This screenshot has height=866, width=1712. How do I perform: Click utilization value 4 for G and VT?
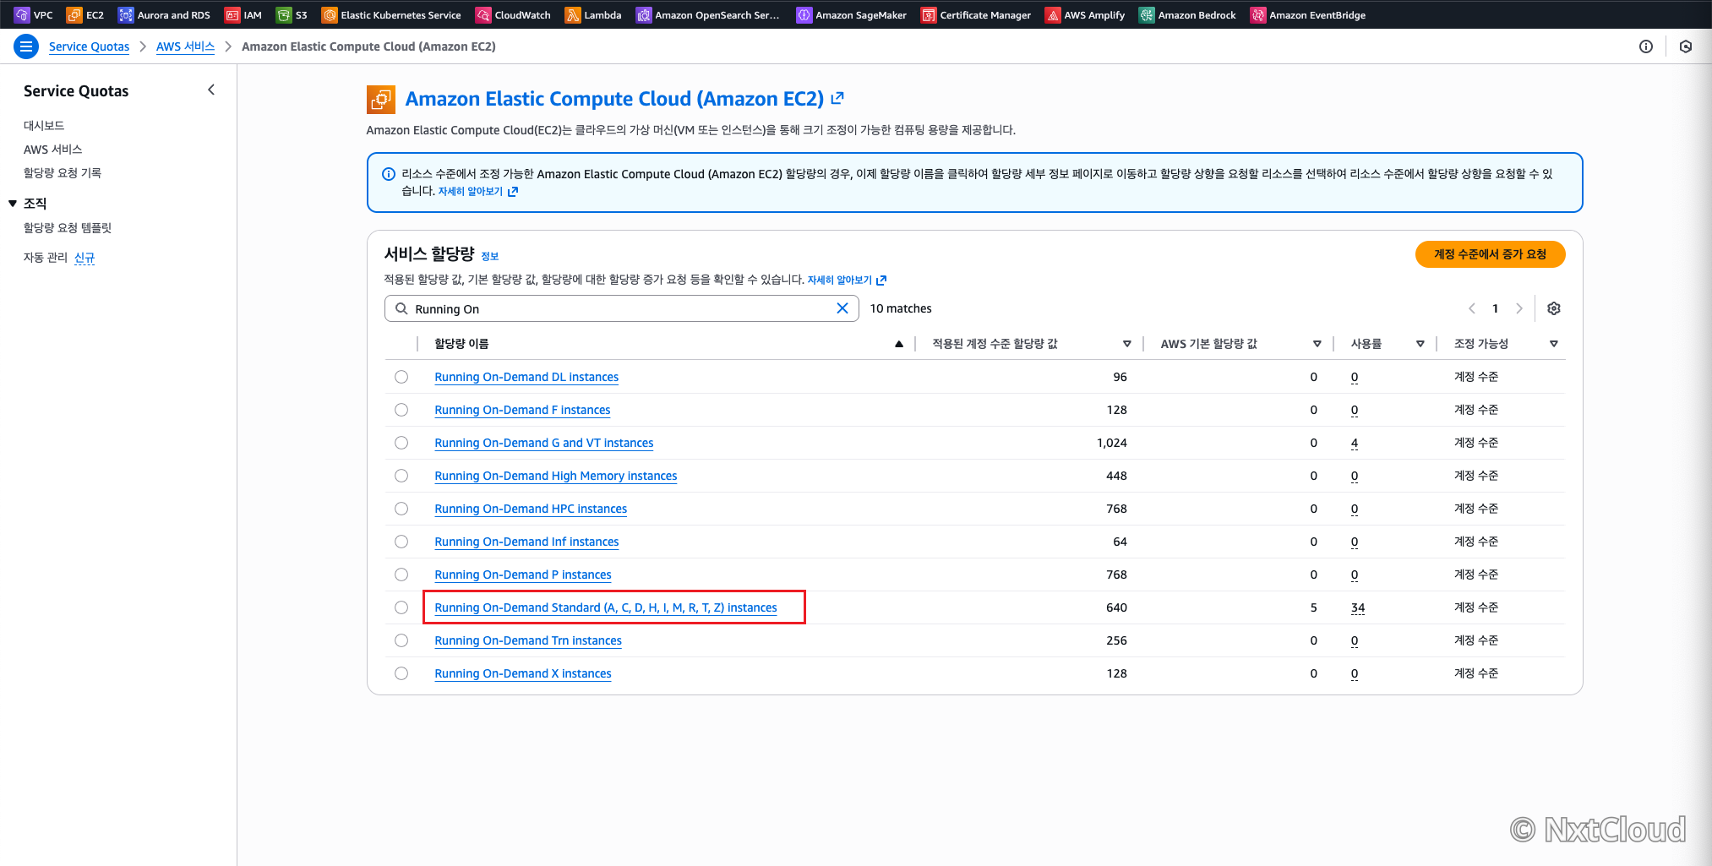point(1355,443)
